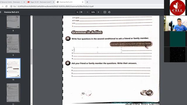The height and width of the screenshot is (105, 187).
Task: Close the Resource Centre tab
Action: click(24, 2)
